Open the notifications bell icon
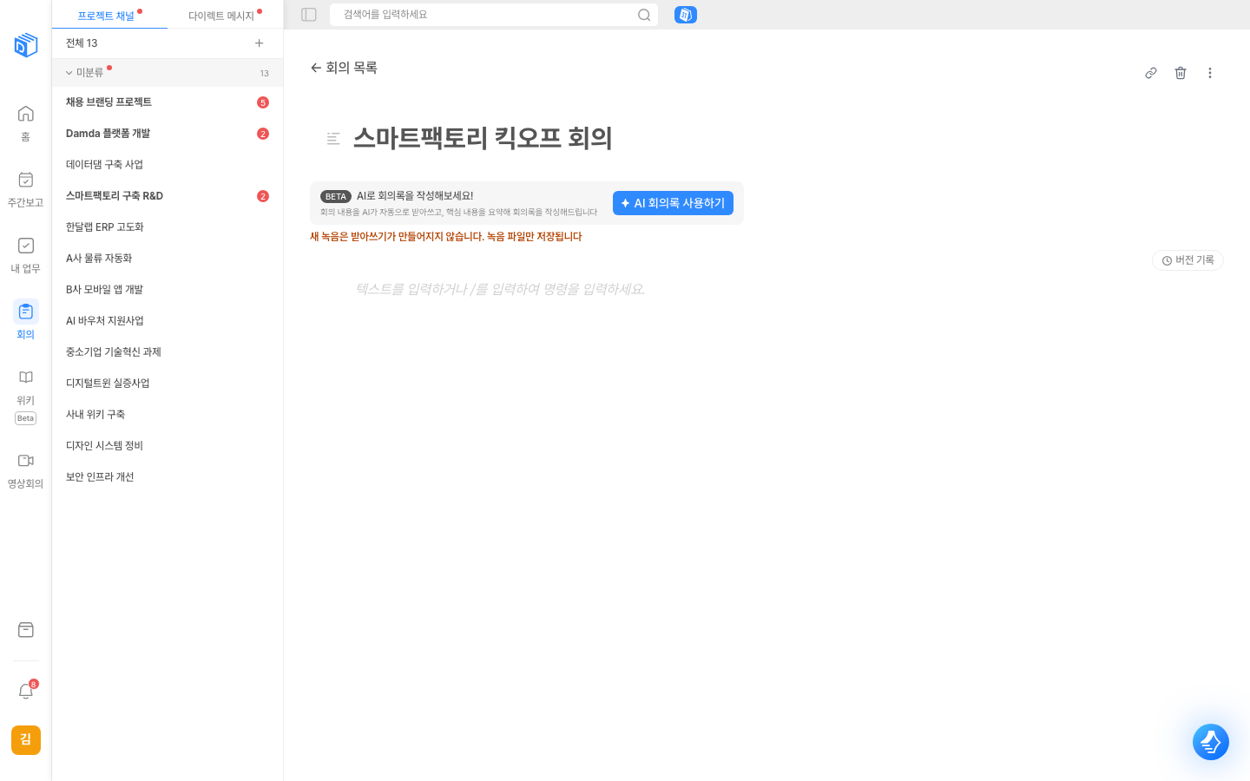This screenshot has width=1250, height=781. [25, 692]
